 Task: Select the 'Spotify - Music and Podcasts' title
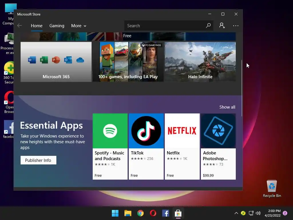point(109,156)
